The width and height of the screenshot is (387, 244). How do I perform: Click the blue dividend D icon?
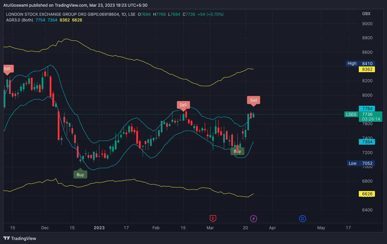click(302, 218)
